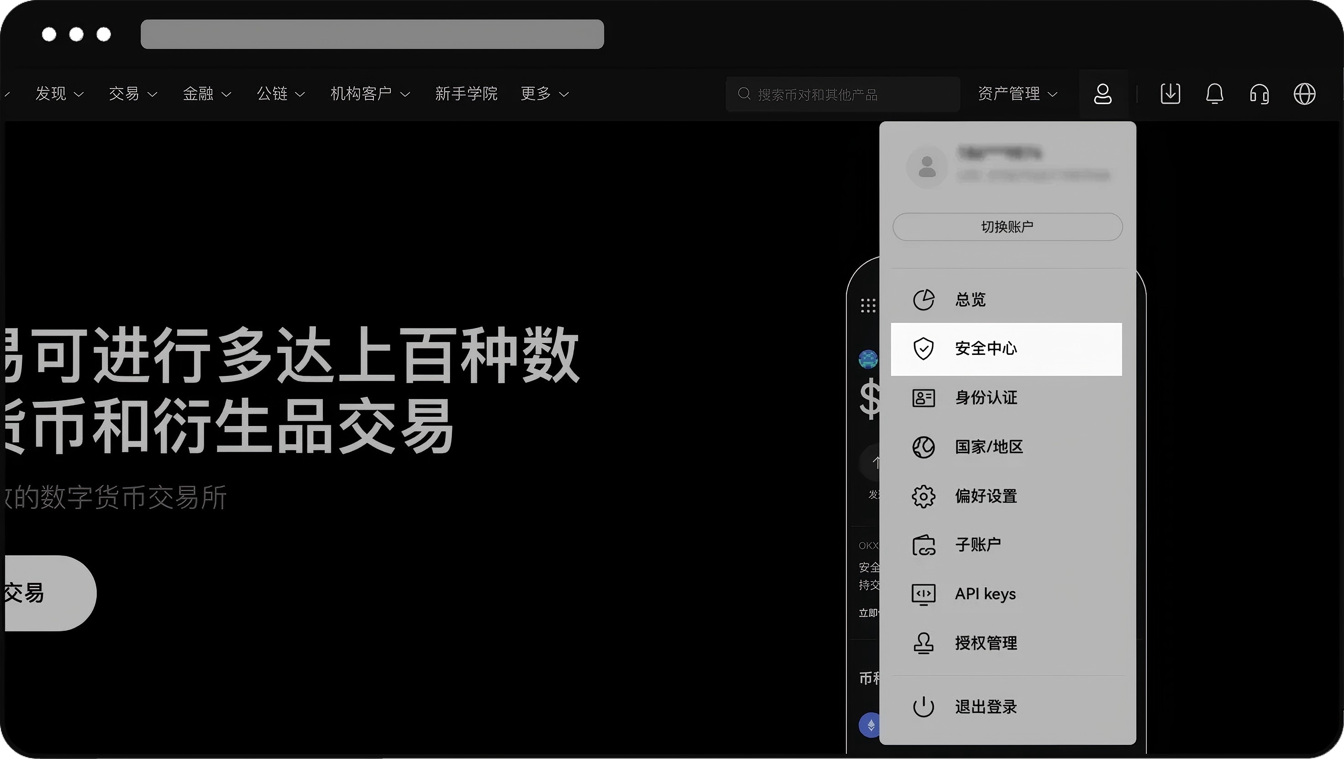Open 国家/地区 region setting
The width and height of the screenshot is (1344, 759).
pos(988,447)
